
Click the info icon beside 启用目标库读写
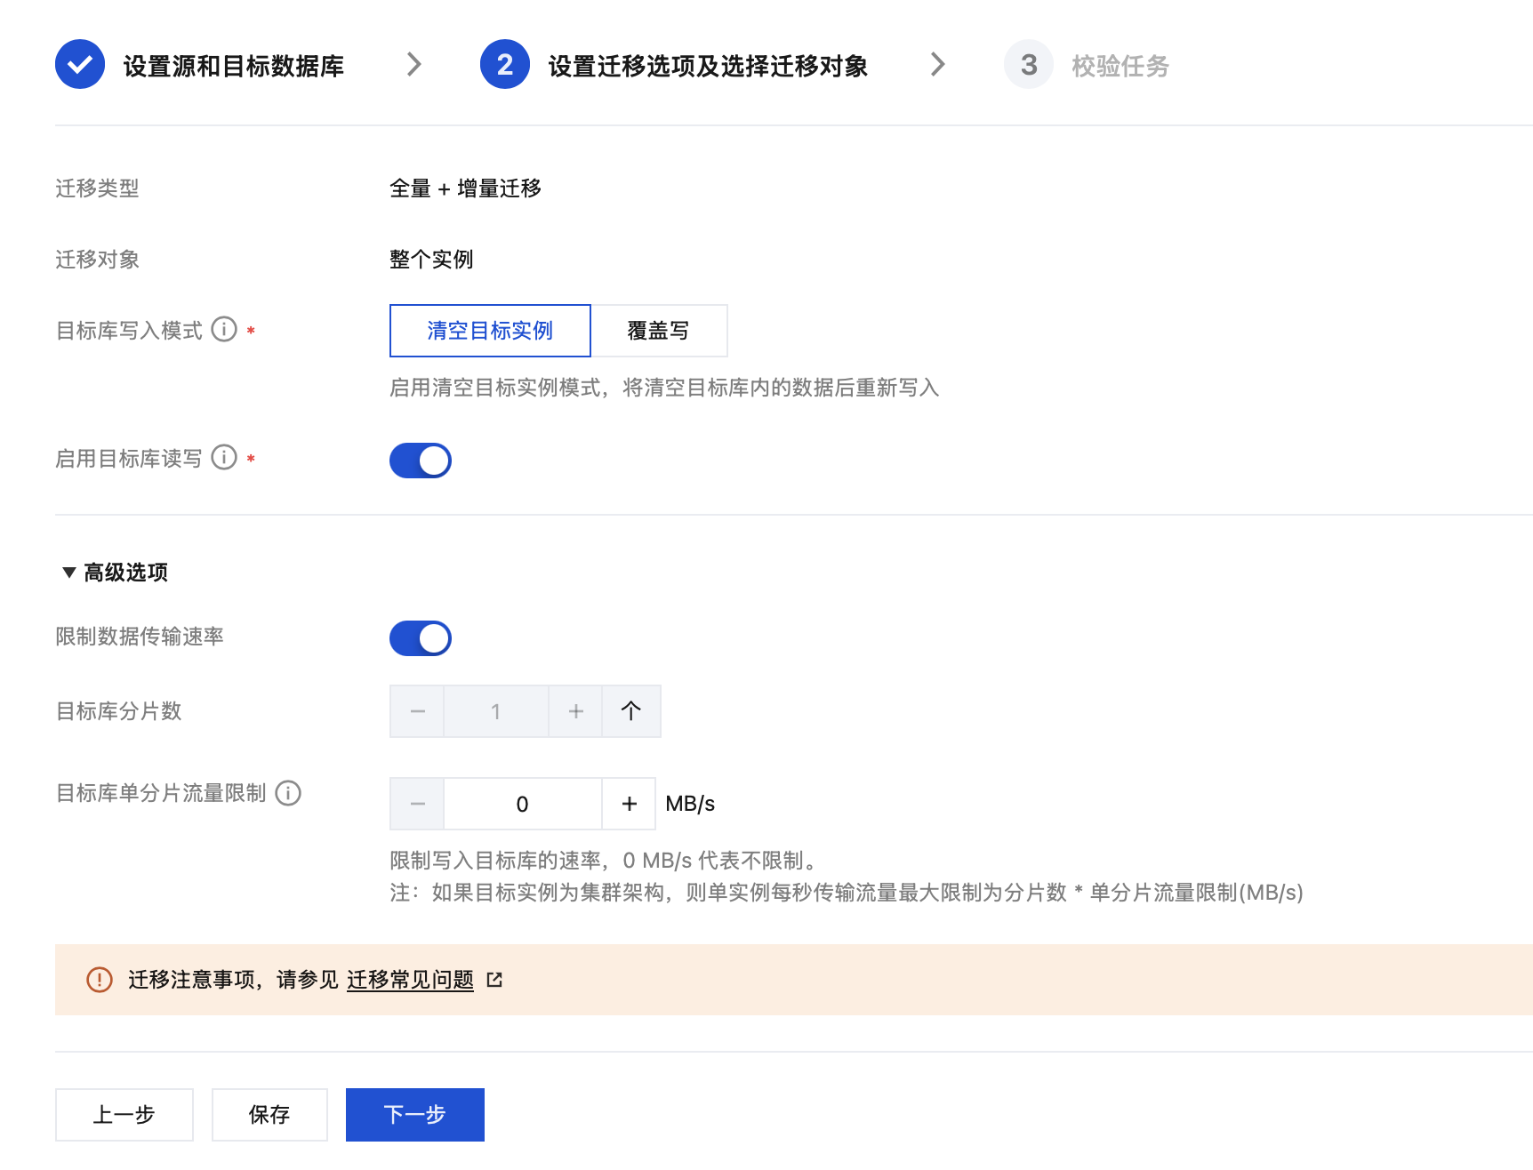pos(224,458)
